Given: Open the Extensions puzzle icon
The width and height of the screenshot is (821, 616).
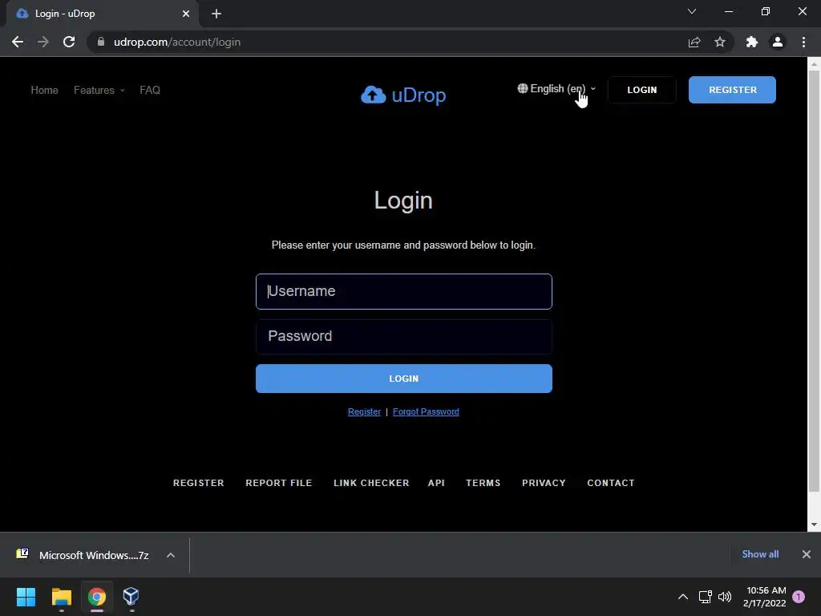Looking at the screenshot, I should coord(752,42).
